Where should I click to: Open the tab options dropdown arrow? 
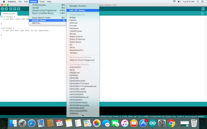[203, 14]
